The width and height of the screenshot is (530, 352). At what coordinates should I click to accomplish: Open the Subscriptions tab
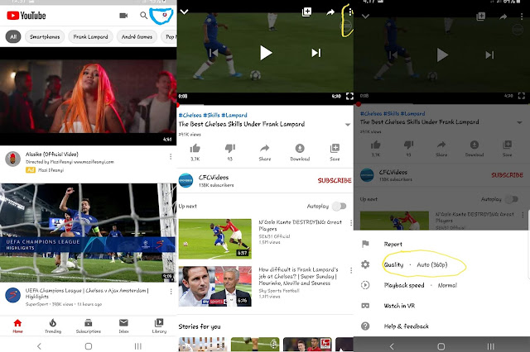(89, 326)
